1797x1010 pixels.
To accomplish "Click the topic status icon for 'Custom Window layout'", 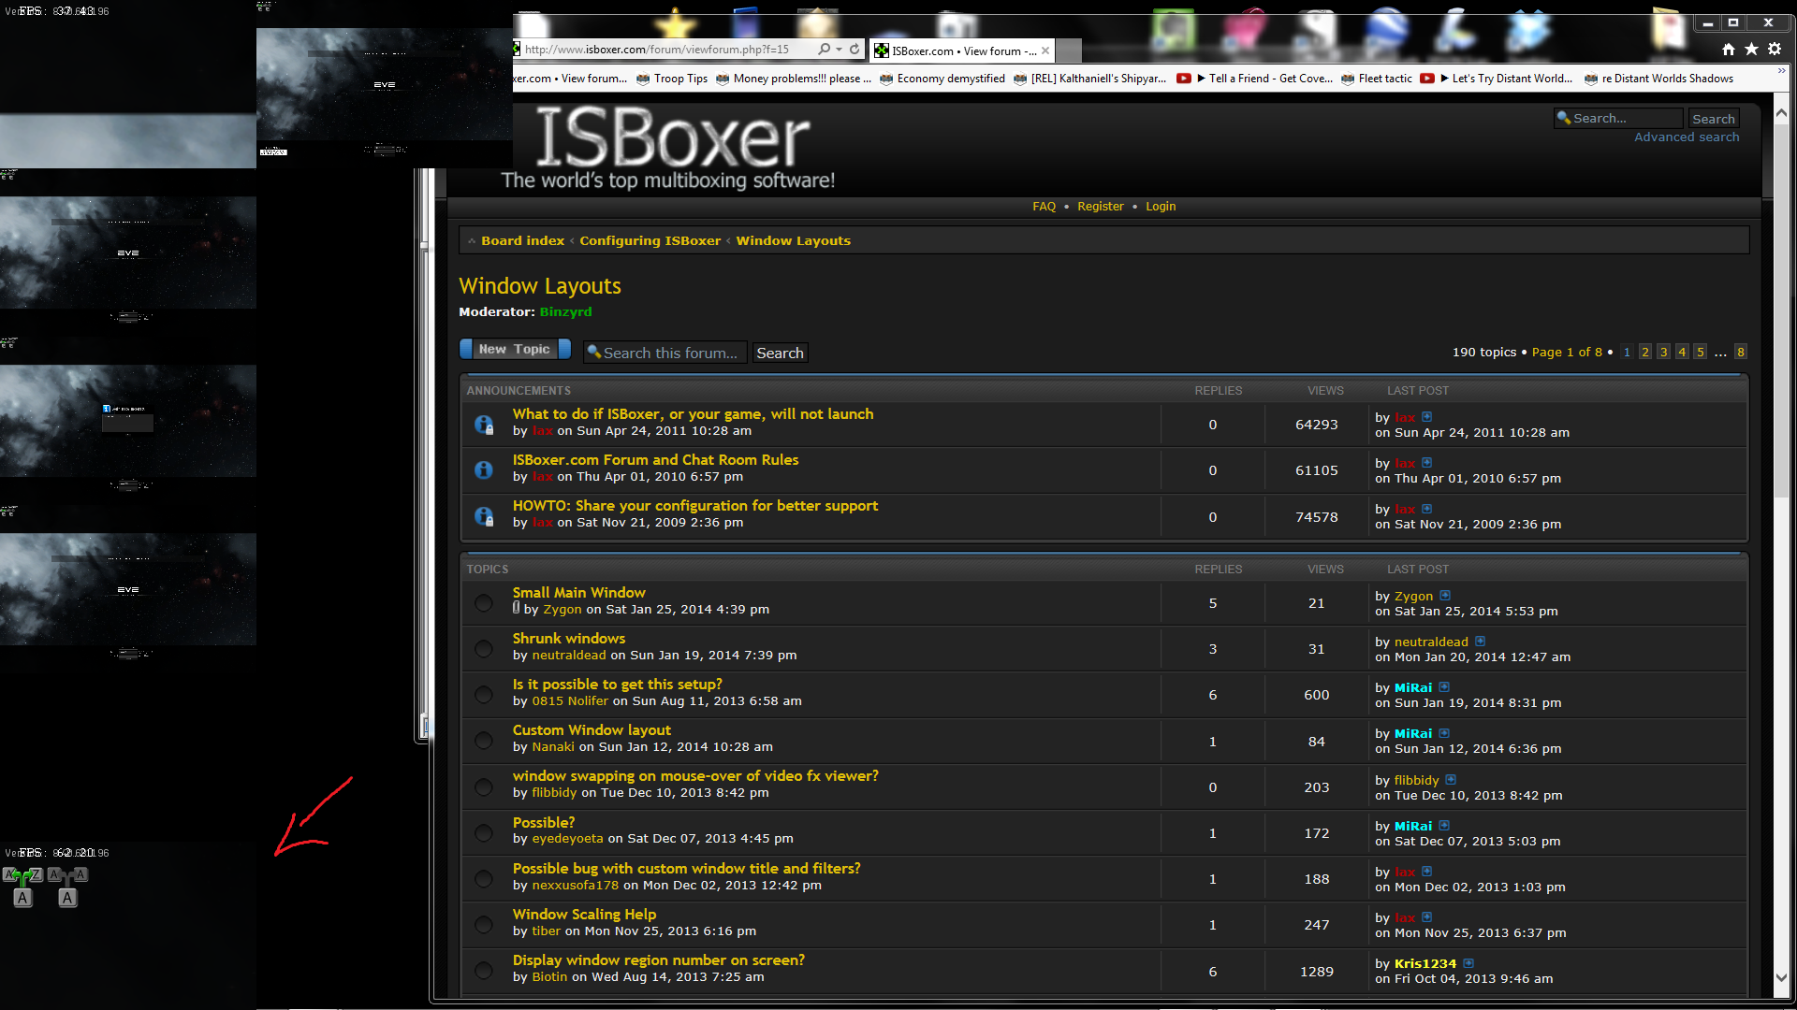I will click(x=484, y=741).
